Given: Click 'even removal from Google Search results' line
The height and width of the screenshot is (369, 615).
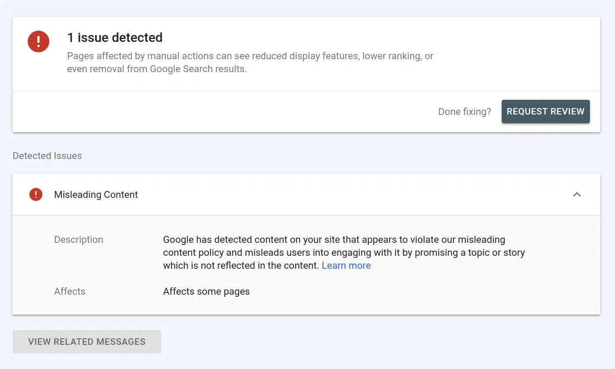Looking at the screenshot, I should (x=157, y=69).
